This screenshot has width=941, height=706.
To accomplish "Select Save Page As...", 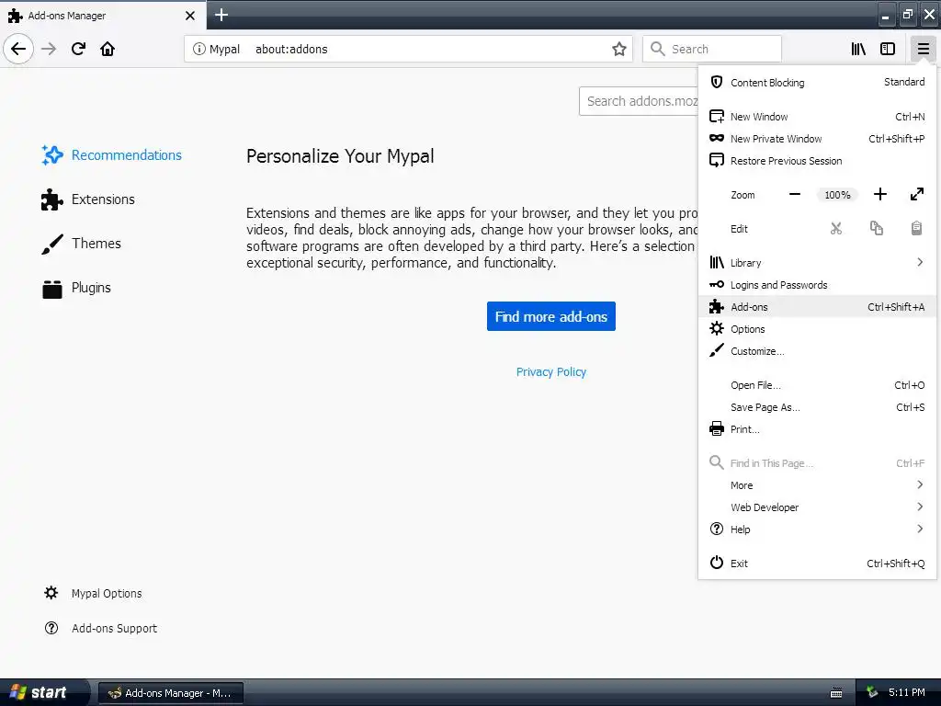I will (x=817, y=407).
